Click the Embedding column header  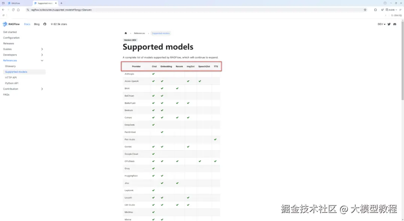click(166, 67)
